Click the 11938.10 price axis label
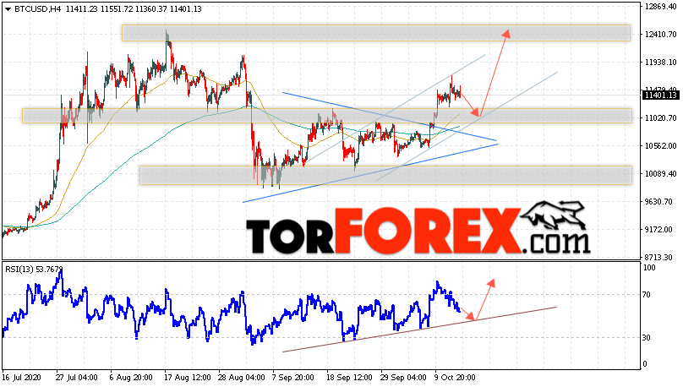683x387 pixels. pos(661,63)
